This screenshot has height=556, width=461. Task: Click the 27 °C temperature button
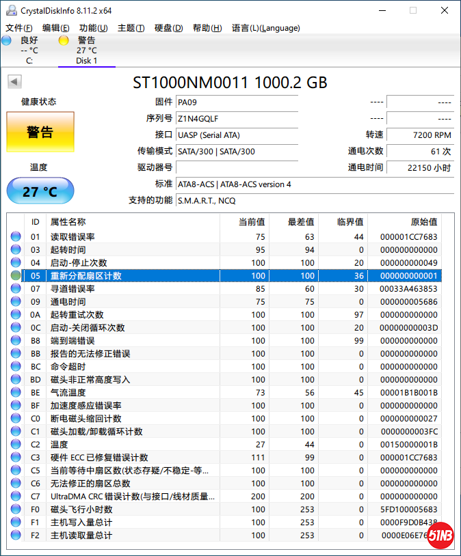40,191
